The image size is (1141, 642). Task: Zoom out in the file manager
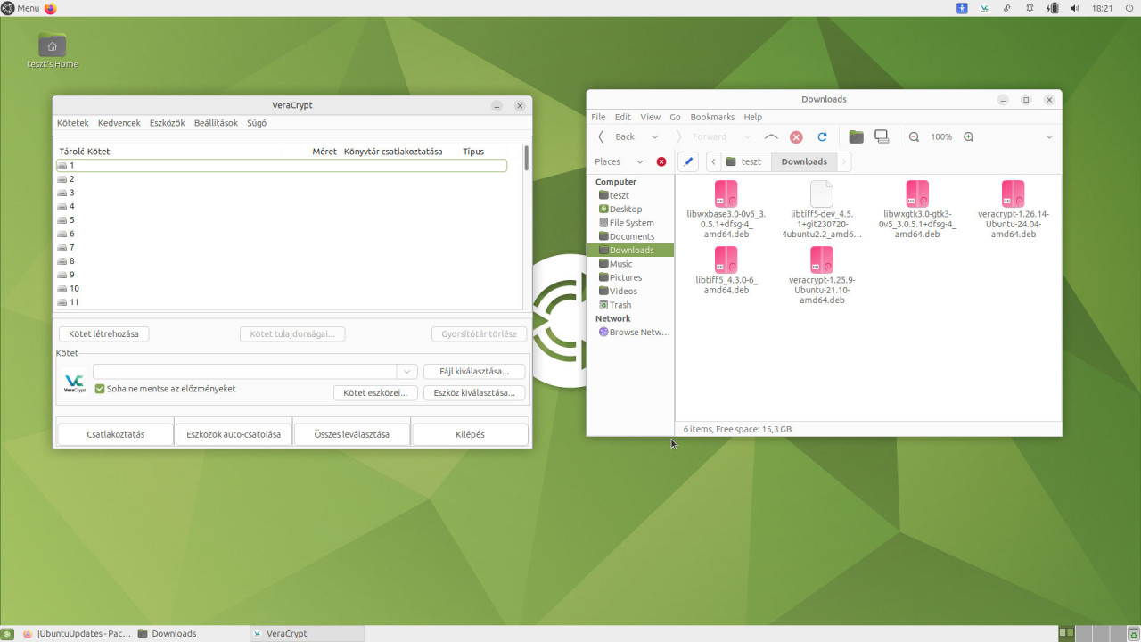click(x=914, y=136)
